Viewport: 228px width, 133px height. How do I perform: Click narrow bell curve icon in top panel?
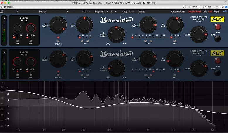pos(108,43)
